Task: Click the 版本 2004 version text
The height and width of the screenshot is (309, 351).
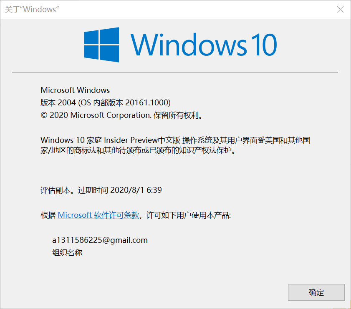Action: coord(58,102)
